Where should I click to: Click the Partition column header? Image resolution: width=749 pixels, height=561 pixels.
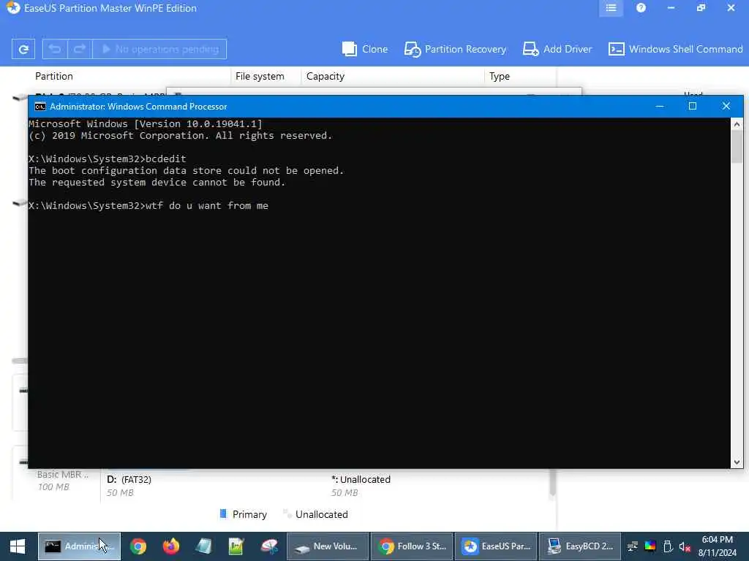click(x=54, y=76)
